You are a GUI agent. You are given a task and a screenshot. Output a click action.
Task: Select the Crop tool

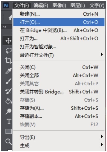click(x=8, y=61)
